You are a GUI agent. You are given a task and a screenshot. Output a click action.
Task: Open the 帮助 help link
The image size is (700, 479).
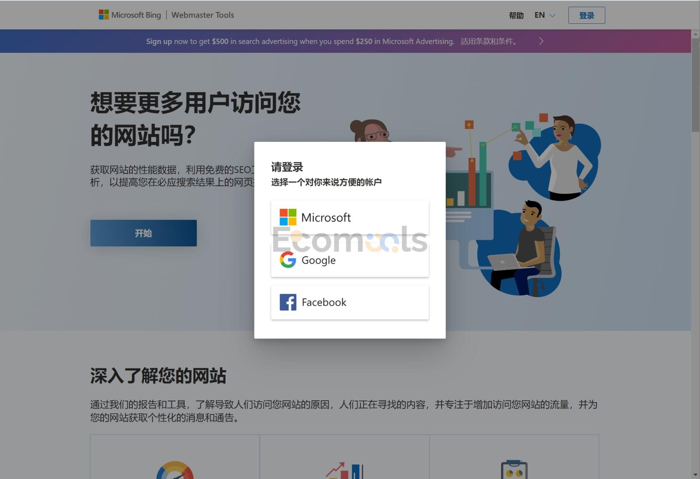pyautogui.click(x=516, y=15)
